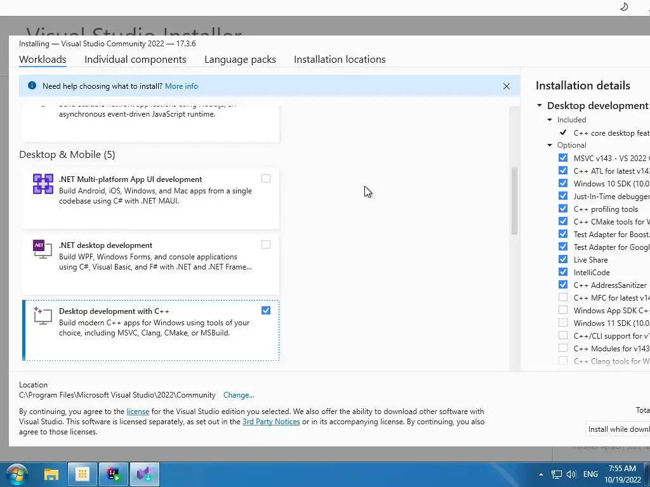The height and width of the screenshot is (487, 650).
Task: Switch to the Workloads tab
Action: click(43, 59)
